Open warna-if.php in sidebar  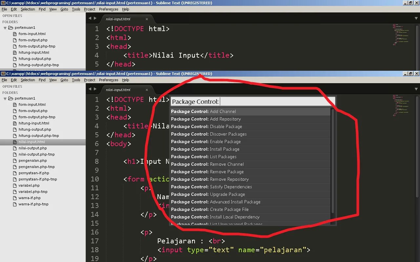30,198
